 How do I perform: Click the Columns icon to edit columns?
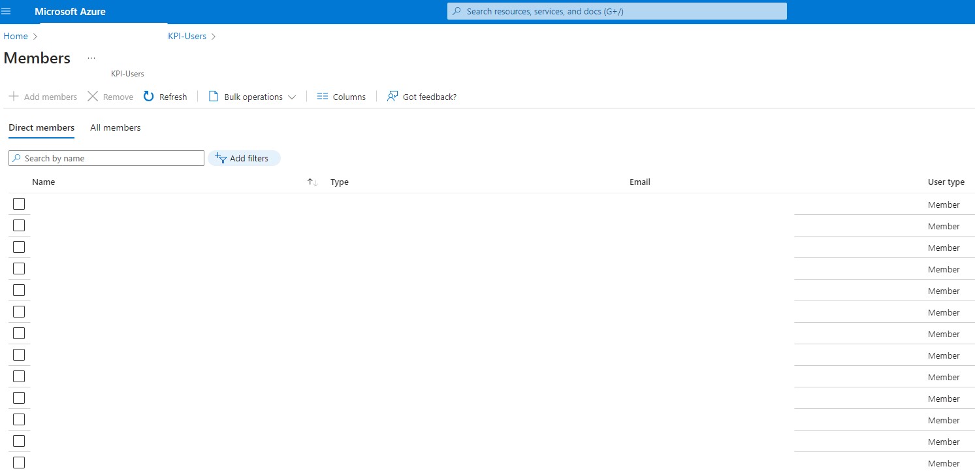point(323,96)
